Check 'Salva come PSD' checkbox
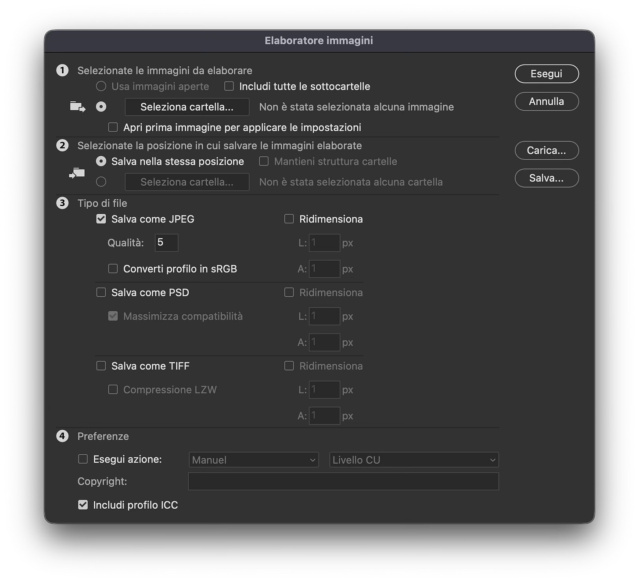 (101, 292)
